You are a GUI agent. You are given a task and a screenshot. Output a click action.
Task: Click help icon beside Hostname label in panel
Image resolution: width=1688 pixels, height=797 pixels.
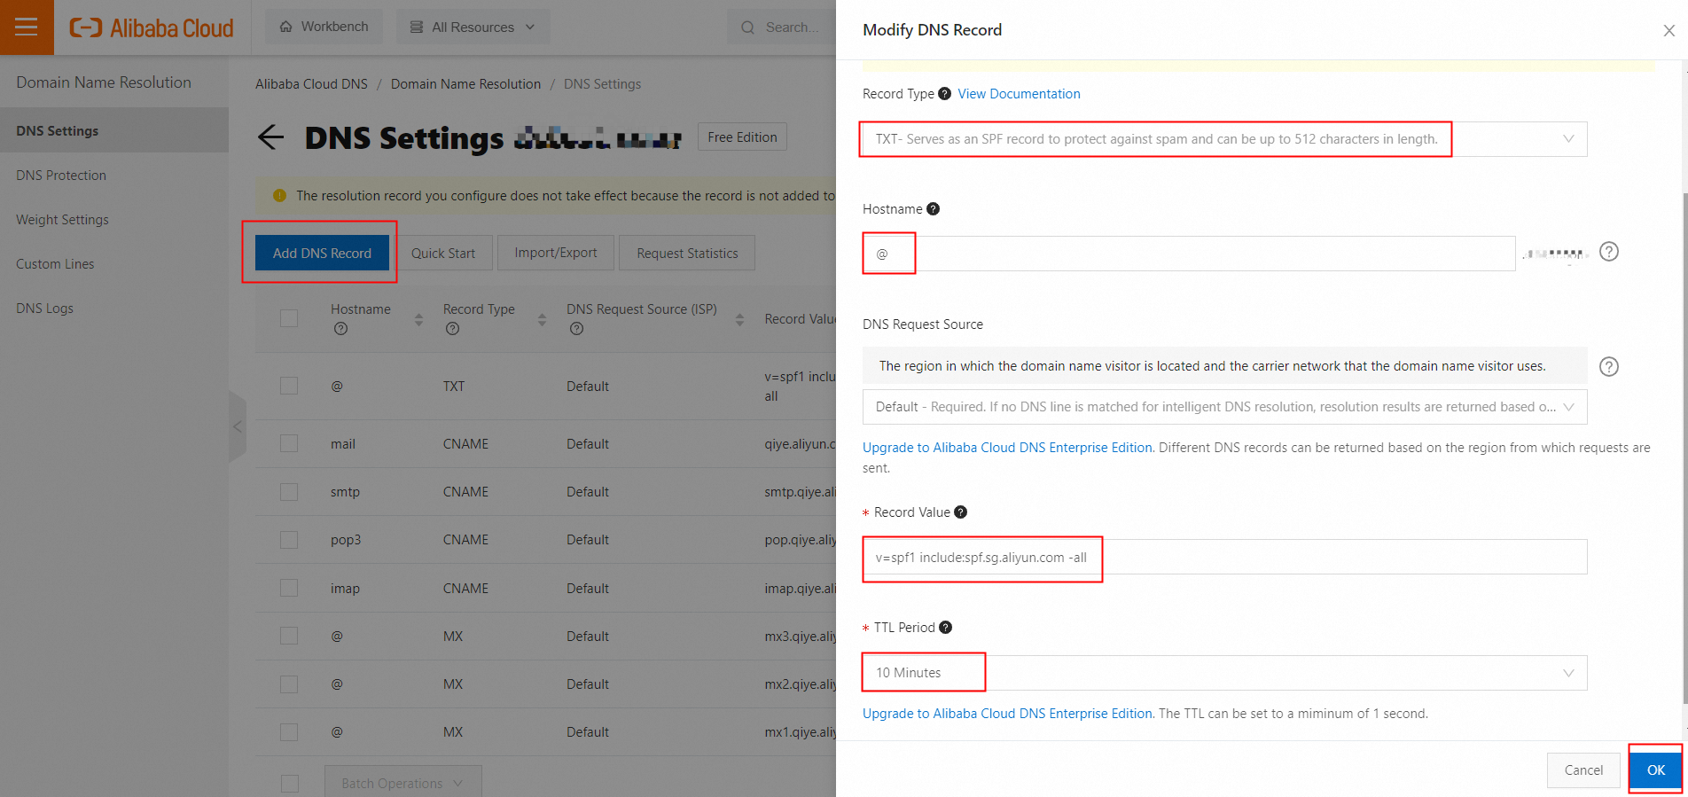click(x=933, y=209)
